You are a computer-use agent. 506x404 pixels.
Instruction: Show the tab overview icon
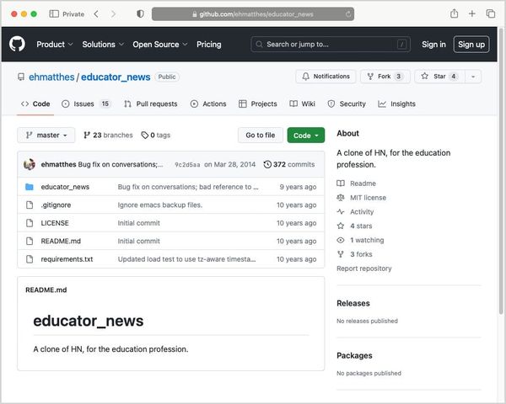pos(491,13)
